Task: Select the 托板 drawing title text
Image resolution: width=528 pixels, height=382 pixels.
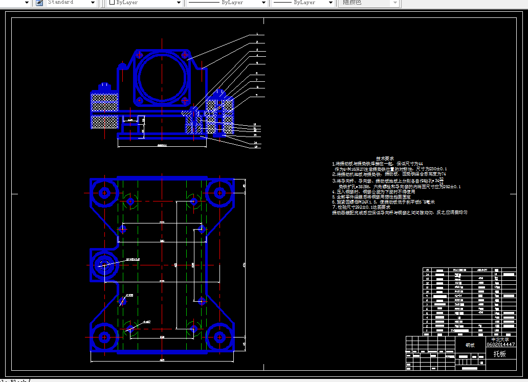Action: click(500, 354)
